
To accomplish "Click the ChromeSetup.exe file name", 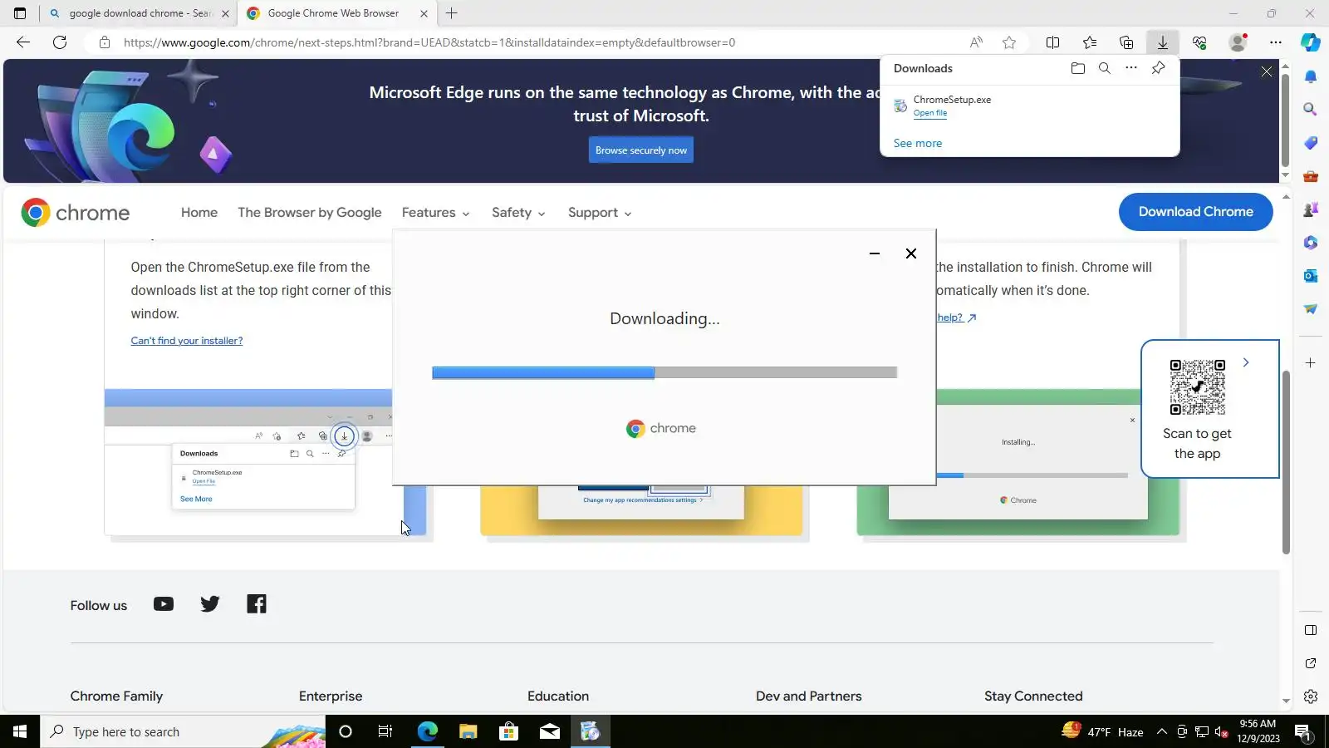I will tap(952, 100).
